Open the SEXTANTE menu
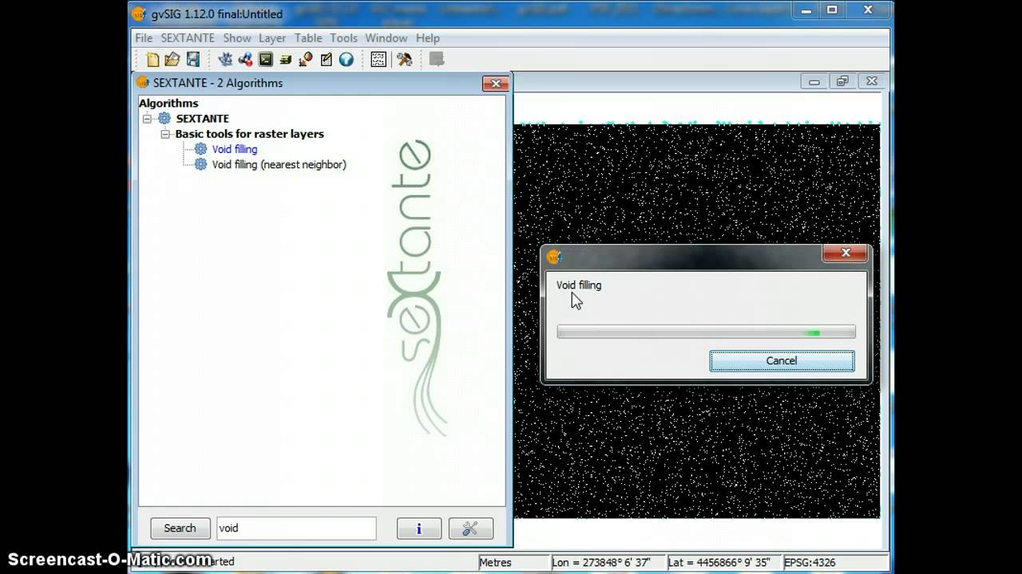Screen dimensions: 1022x574 click(188, 37)
